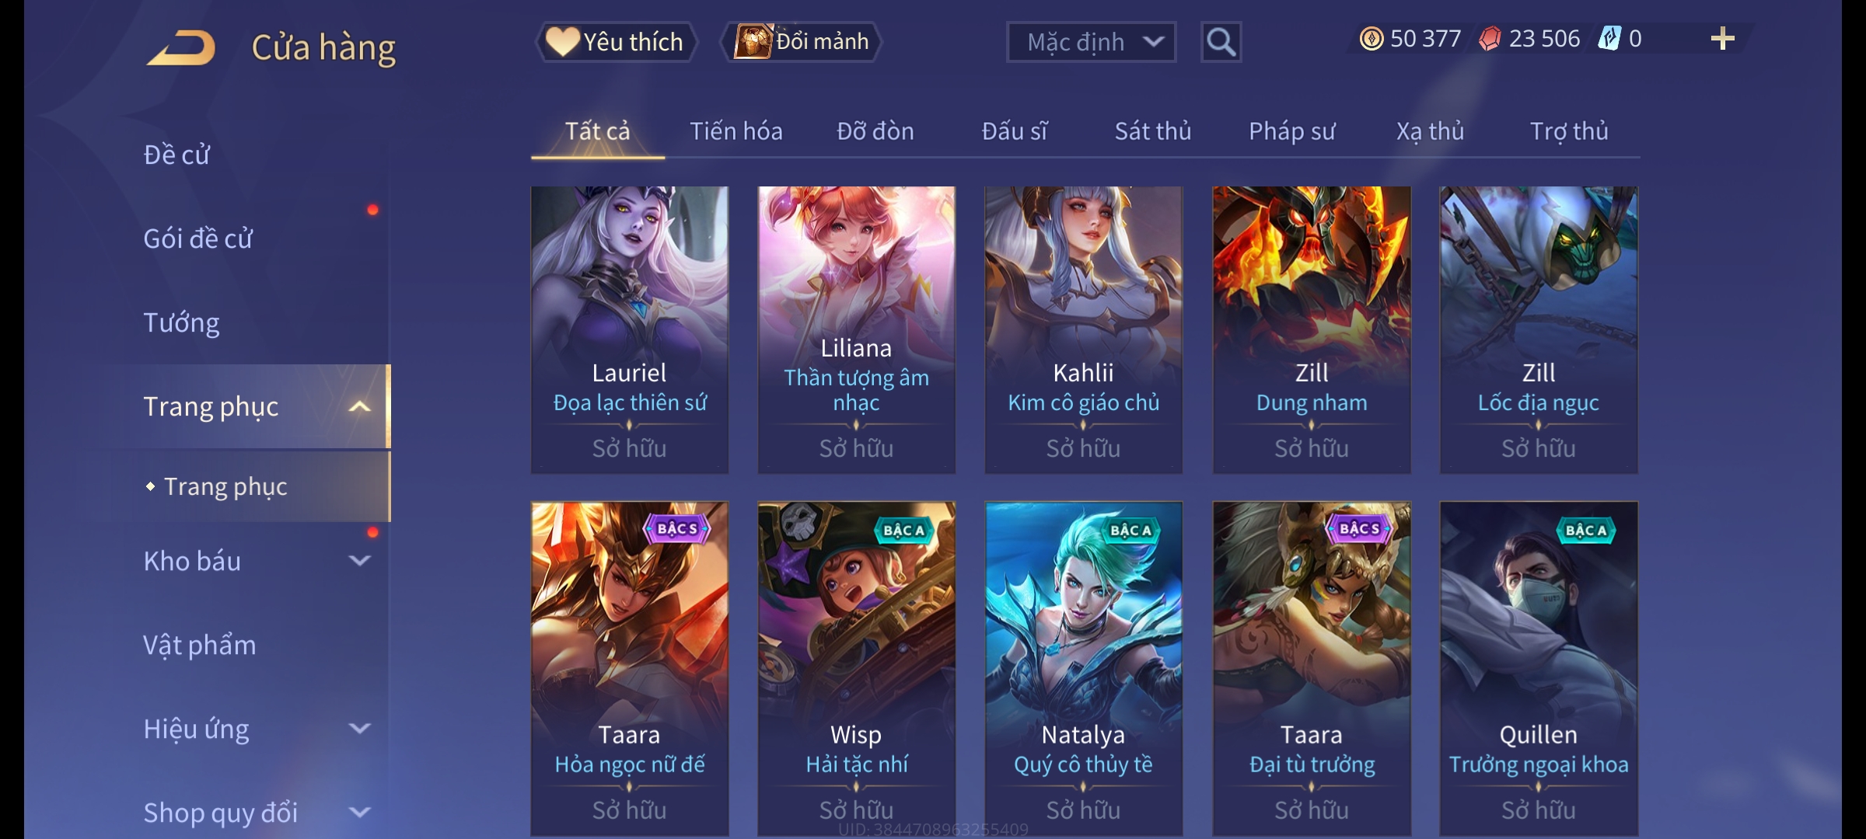Collapse the Trang phục sidebar section

[x=359, y=406]
